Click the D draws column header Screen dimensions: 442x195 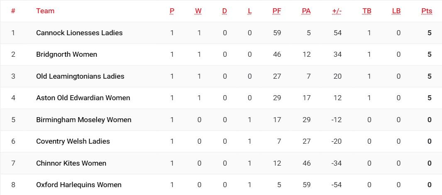(x=225, y=11)
